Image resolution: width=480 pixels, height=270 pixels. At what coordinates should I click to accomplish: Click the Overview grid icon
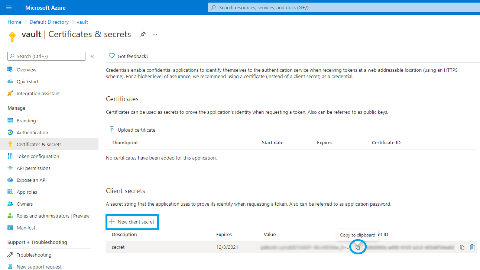(x=10, y=70)
